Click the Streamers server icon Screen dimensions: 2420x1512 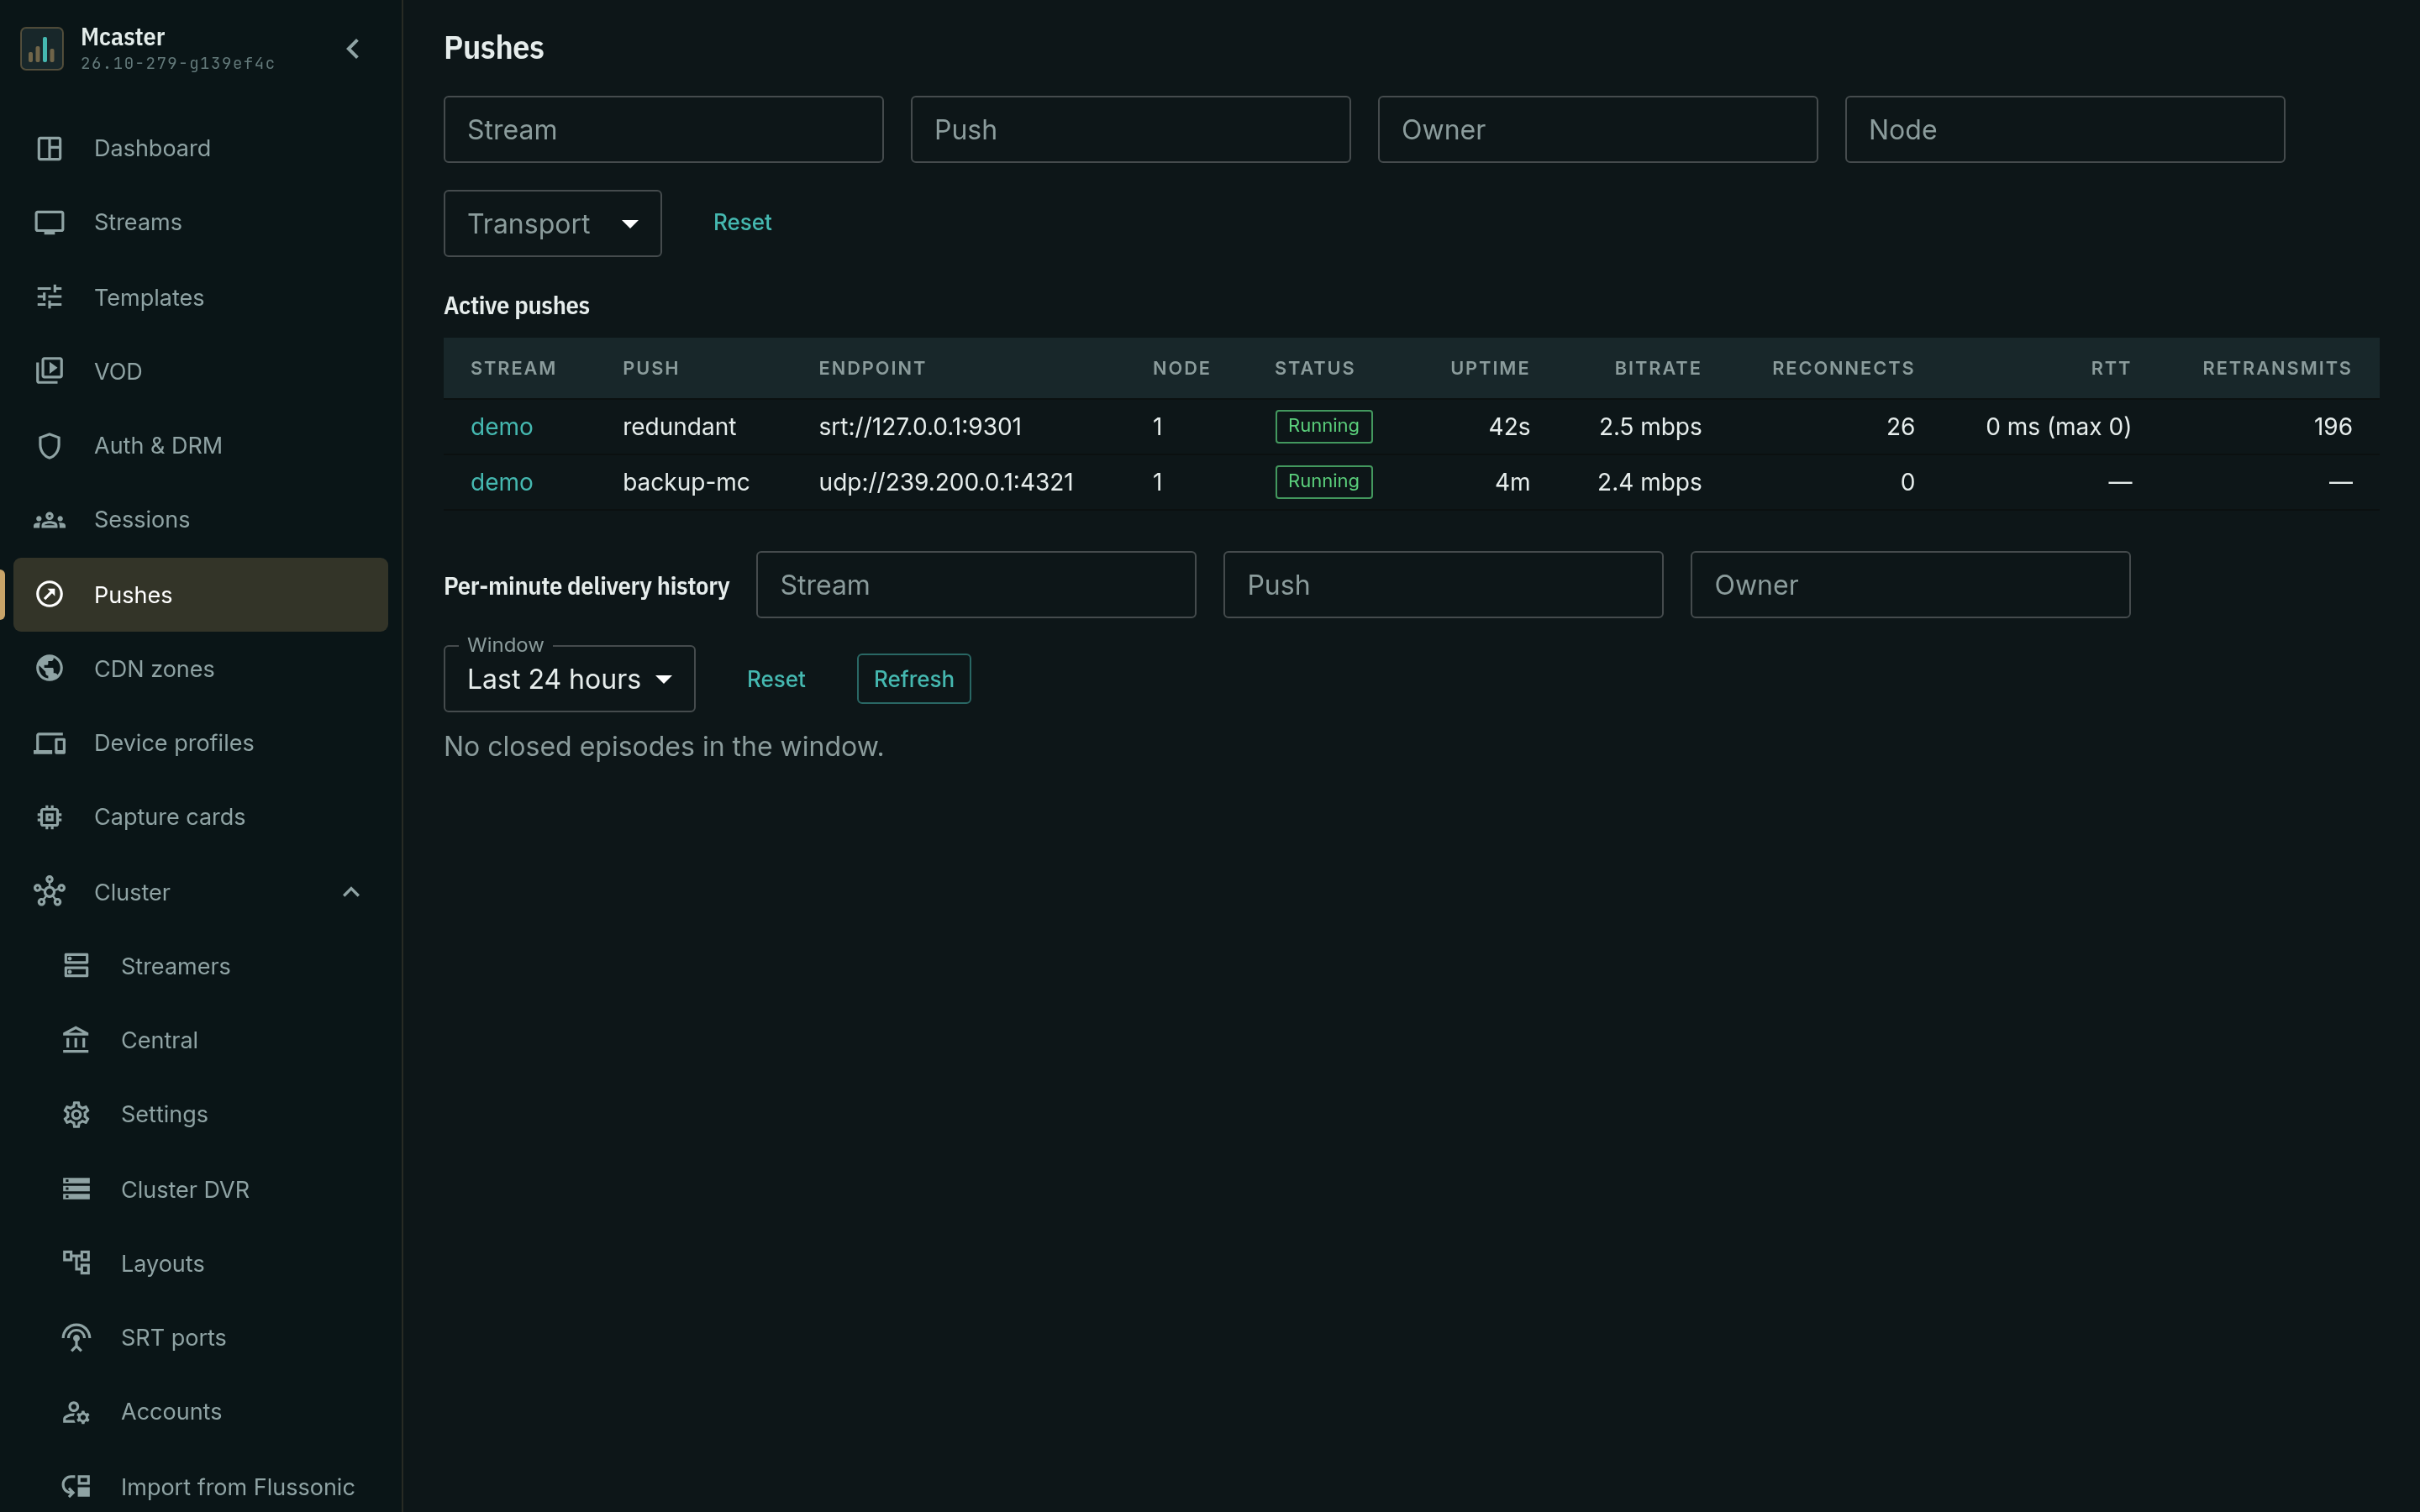[76, 965]
